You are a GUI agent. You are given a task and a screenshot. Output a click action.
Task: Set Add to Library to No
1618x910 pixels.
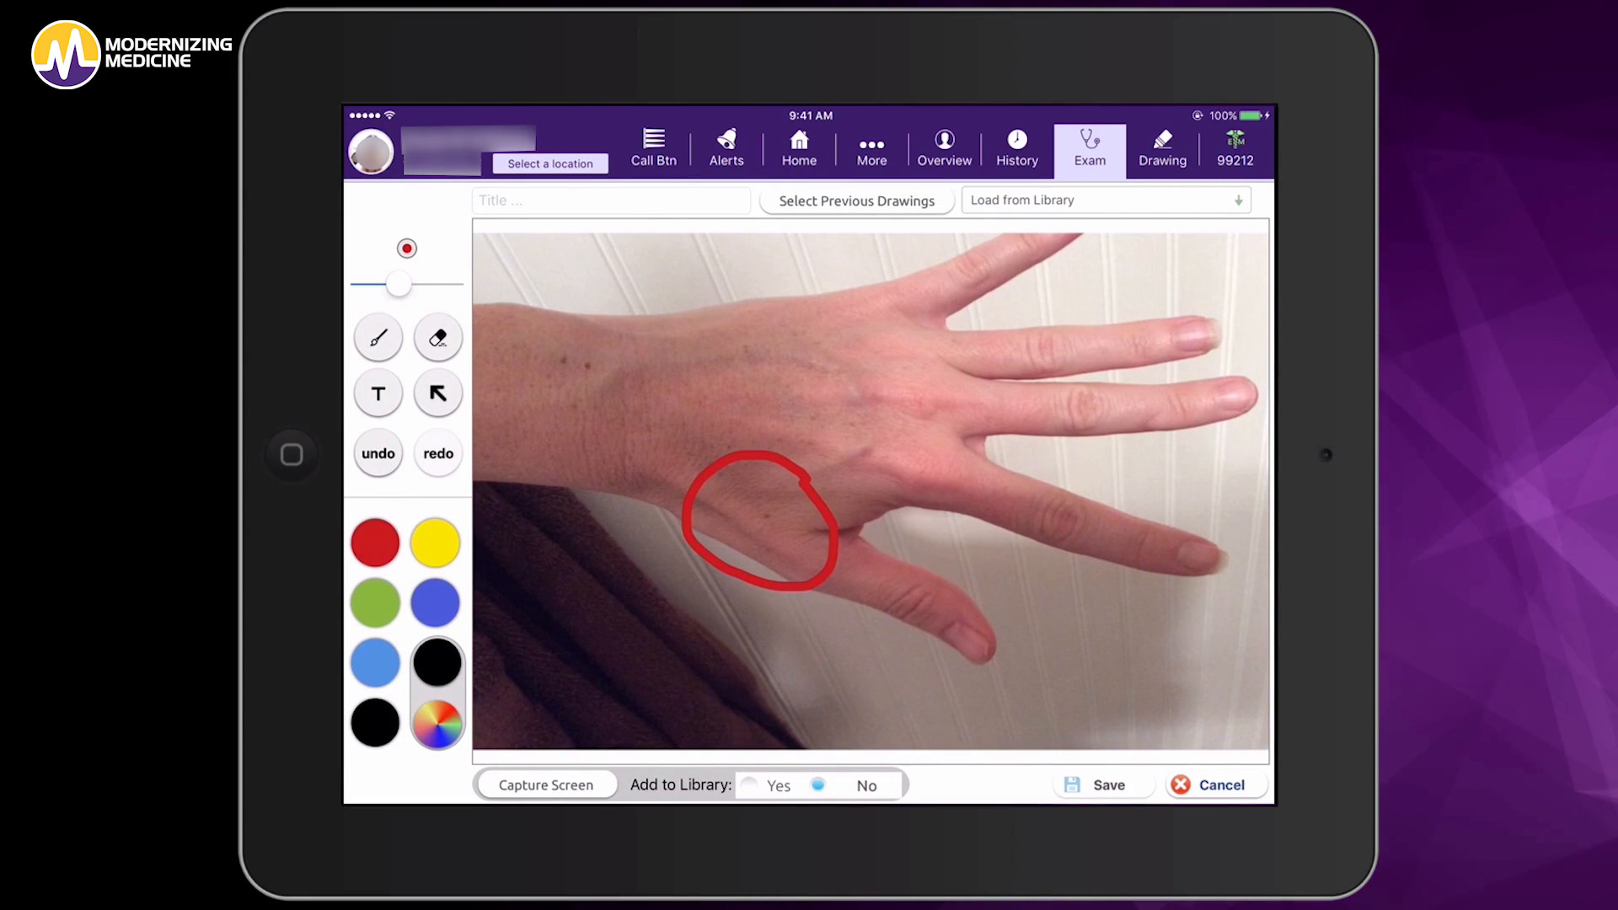click(818, 784)
